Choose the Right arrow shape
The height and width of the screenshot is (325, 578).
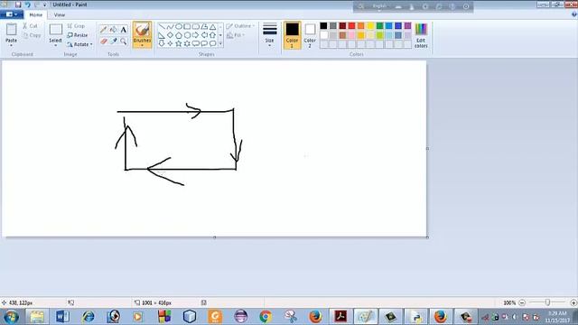[x=196, y=35]
